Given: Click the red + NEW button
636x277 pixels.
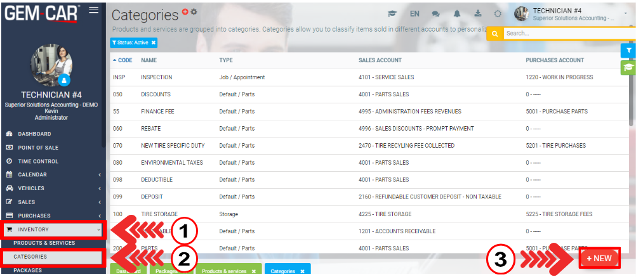Looking at the screenshot, I should coord(599,259).
